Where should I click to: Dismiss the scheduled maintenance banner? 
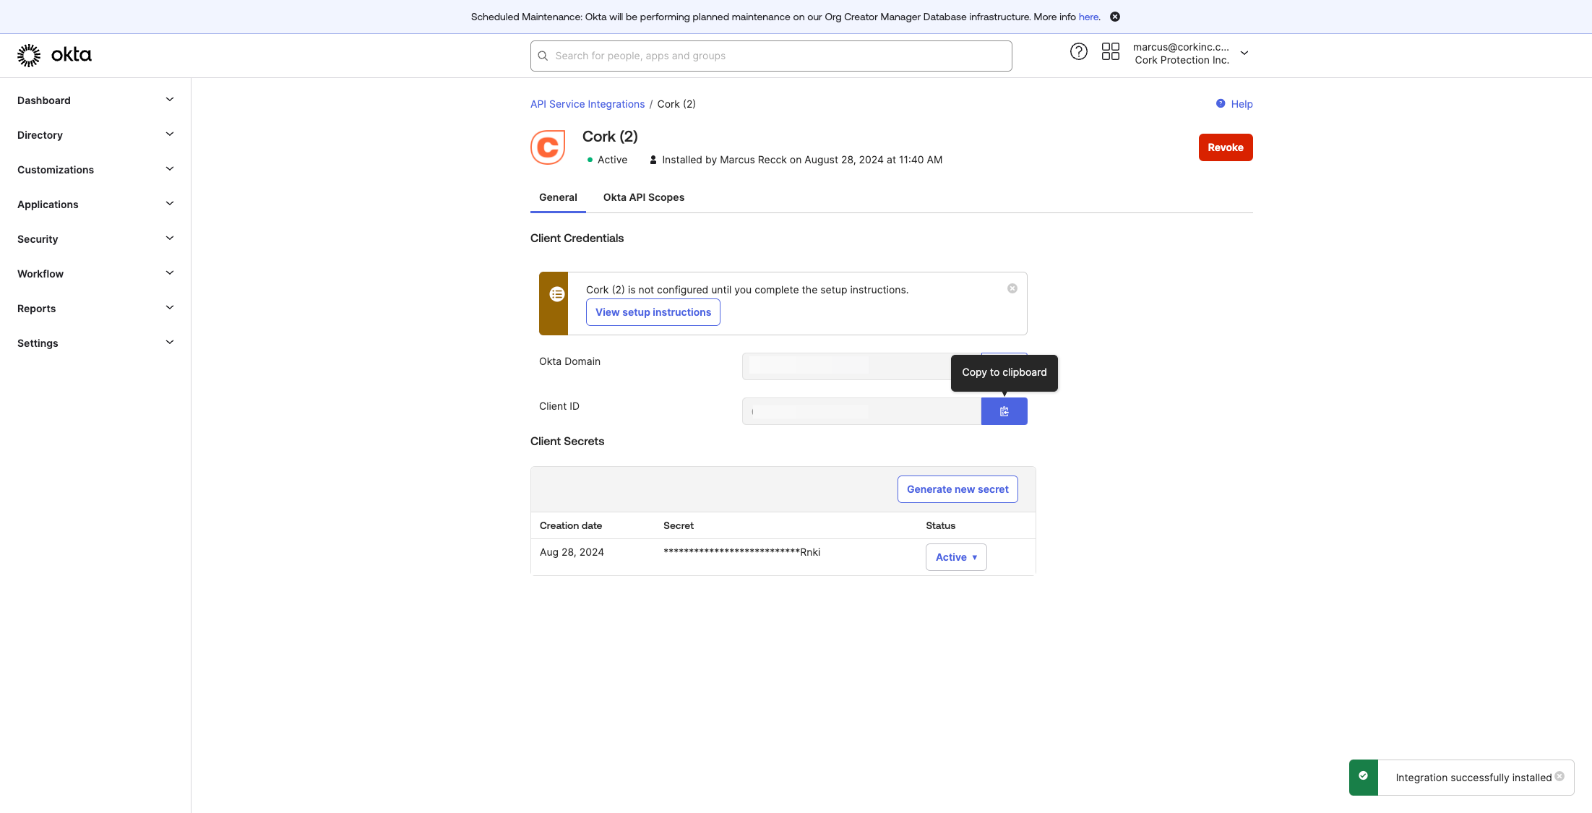click(1115, 17)
